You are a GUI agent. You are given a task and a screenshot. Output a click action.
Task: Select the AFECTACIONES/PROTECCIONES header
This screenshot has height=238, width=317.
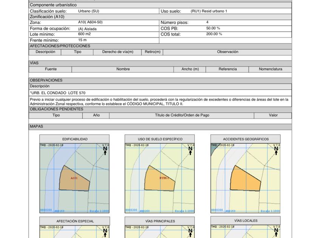160,46
